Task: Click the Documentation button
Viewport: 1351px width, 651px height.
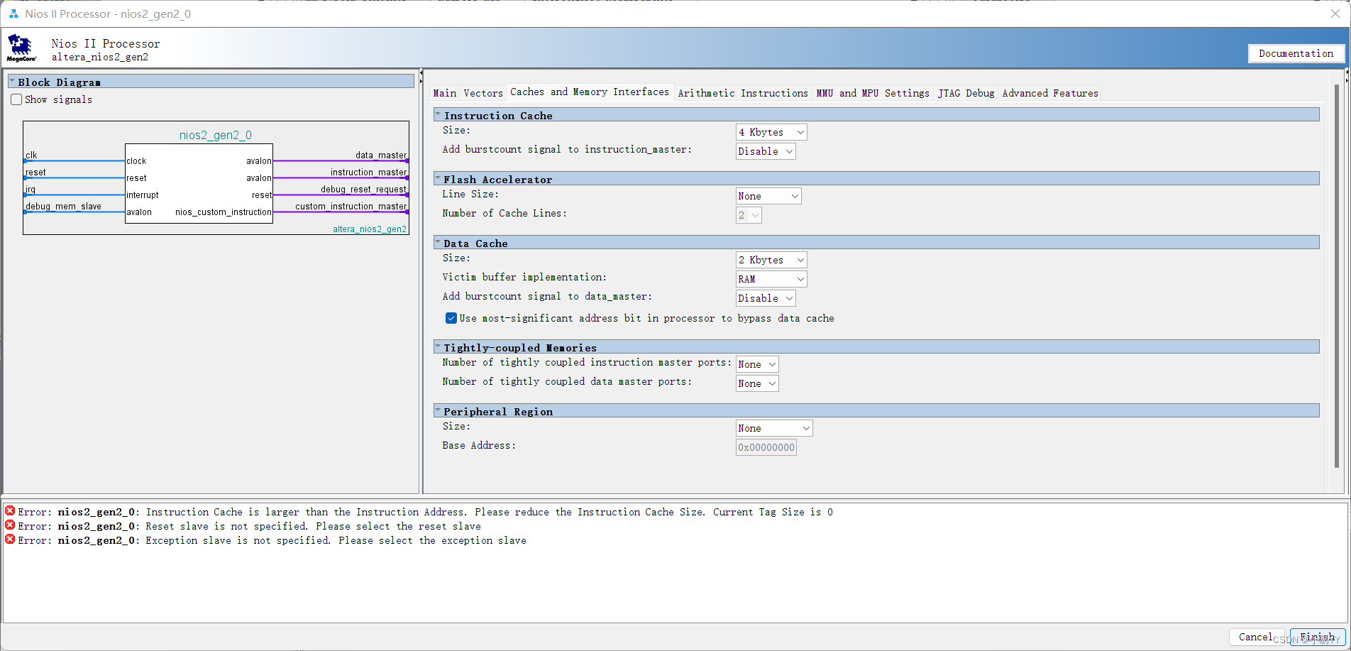Action: coord(1296,53)
